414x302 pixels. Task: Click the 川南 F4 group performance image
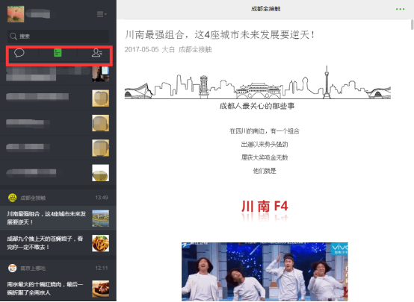[265, 271]
